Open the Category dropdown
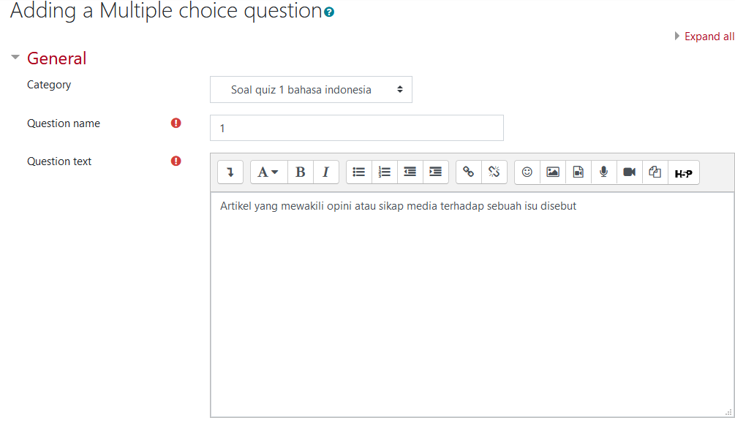The height and width of the screenshot is (423, 735). click(311, 89)
